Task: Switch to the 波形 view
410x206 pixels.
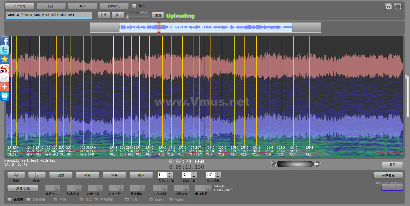Action: click(51, 6)
